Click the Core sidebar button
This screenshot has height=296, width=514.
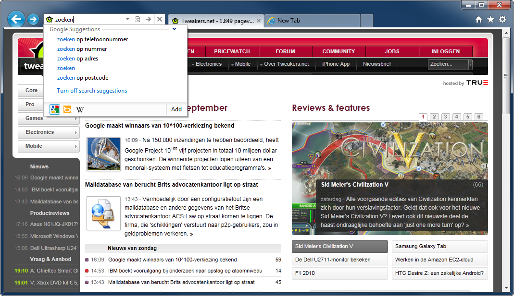coord(31,90)
